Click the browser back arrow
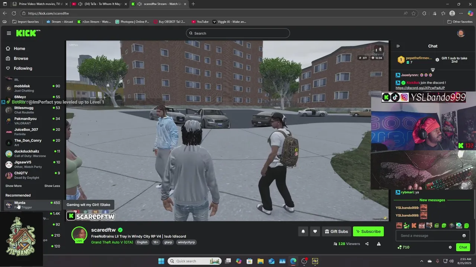The height and width of the screenshot is (267, 476). tap(5, 13)
